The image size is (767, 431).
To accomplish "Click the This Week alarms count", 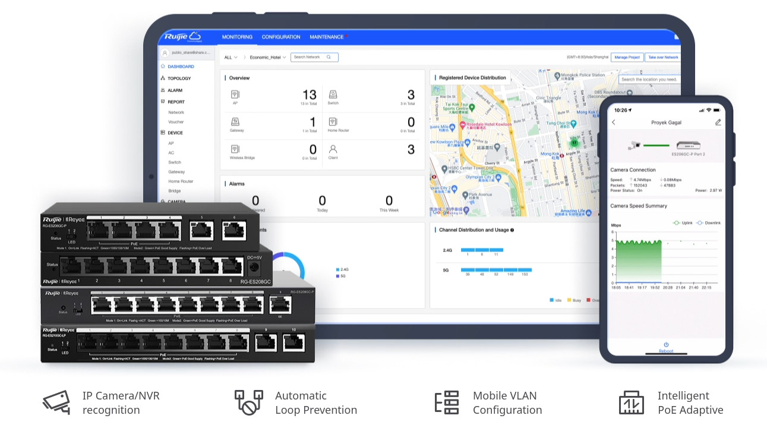I will pos(389,201).
